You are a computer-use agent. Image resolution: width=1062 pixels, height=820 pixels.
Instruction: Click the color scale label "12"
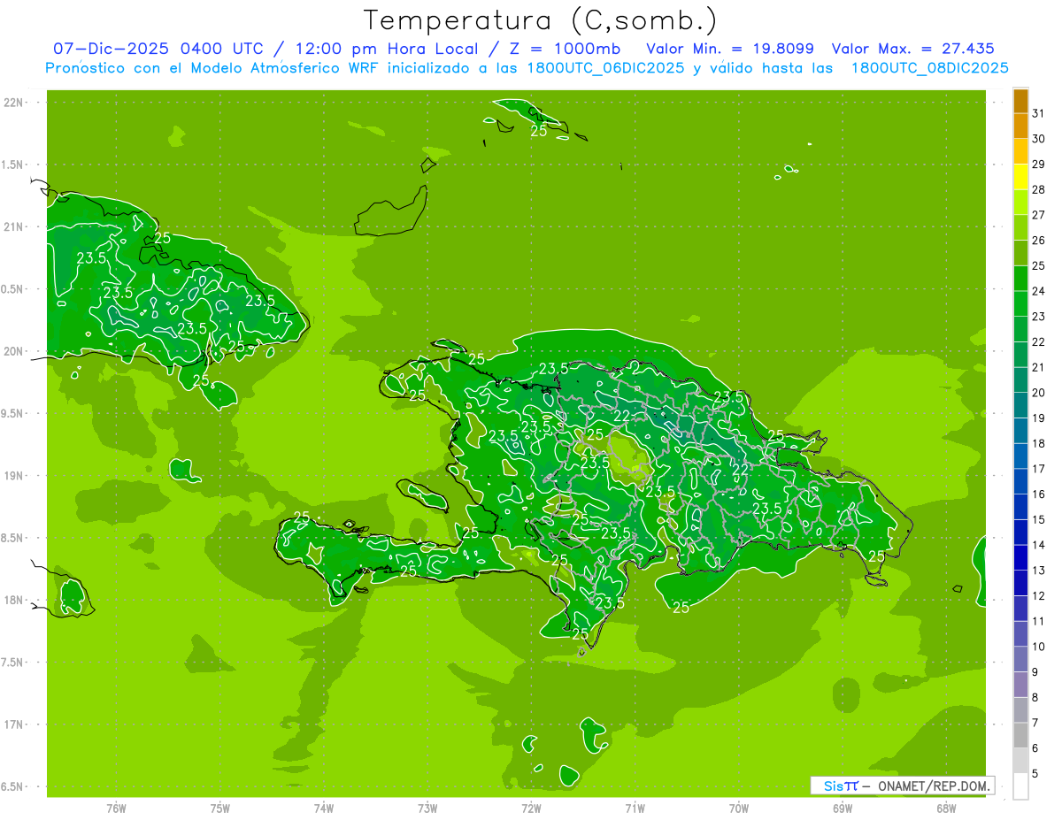1039,595
